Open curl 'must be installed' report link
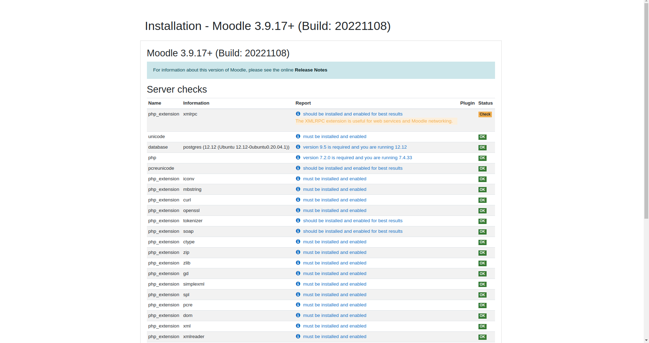 335,200
